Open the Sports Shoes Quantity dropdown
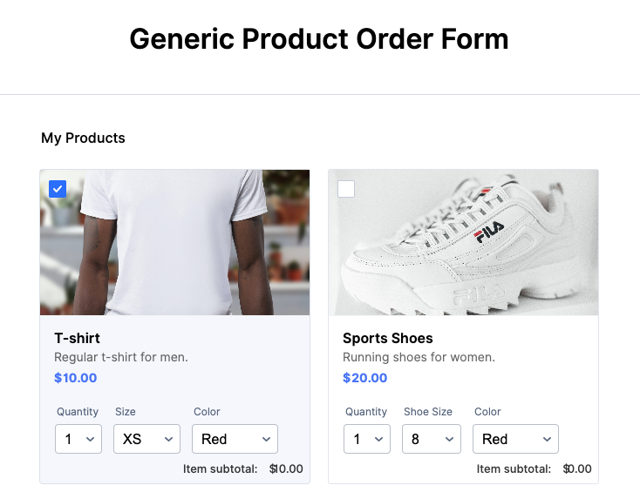 pyautogui.click(x=367, y=439)
